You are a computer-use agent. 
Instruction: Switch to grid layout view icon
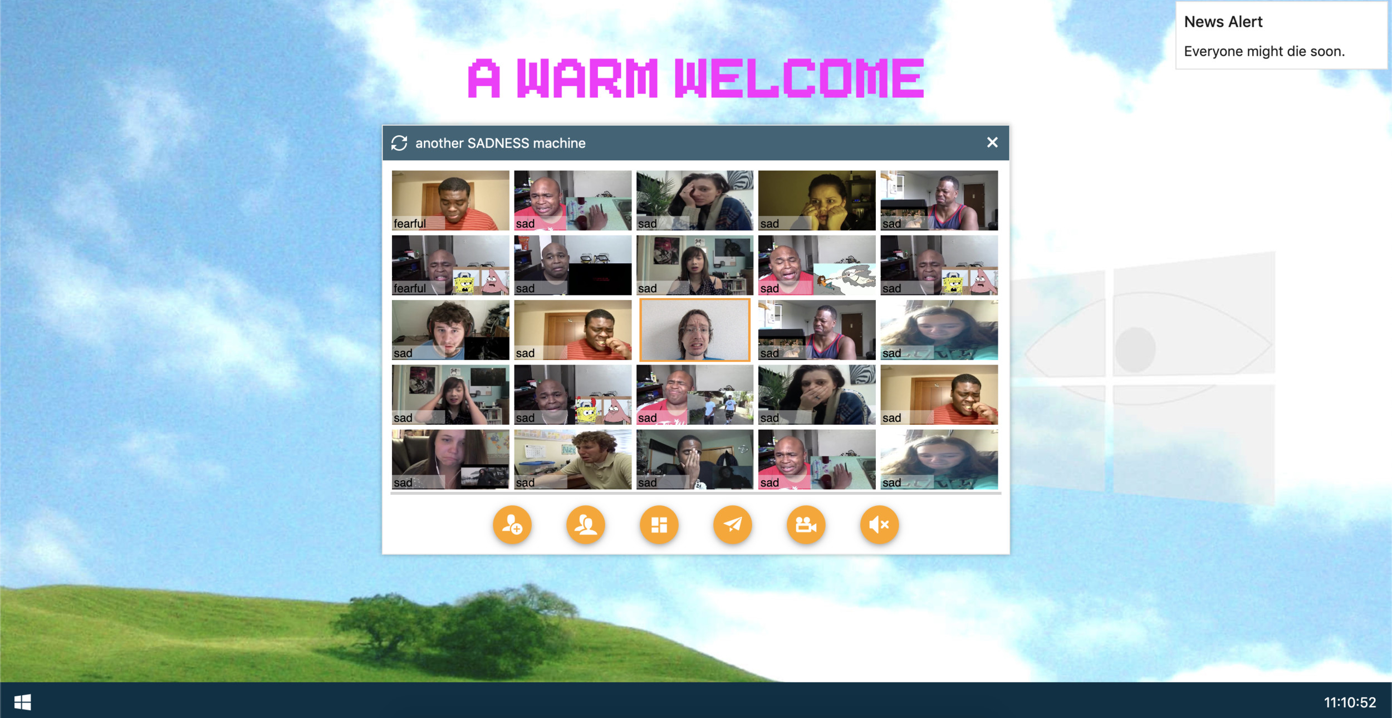[659, 524]
